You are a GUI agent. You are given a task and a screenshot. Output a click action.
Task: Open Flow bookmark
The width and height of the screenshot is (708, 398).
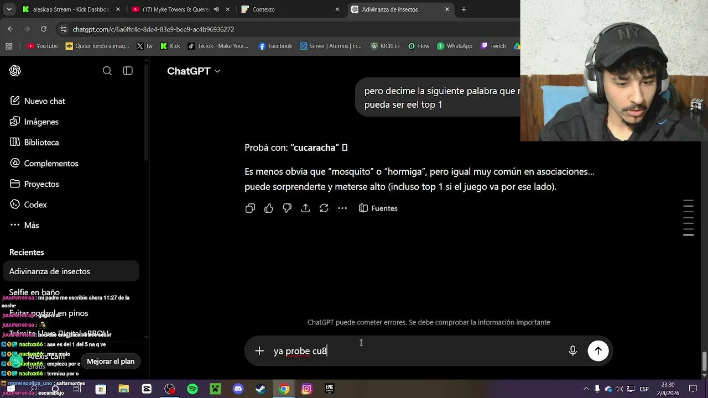(419, 46)
